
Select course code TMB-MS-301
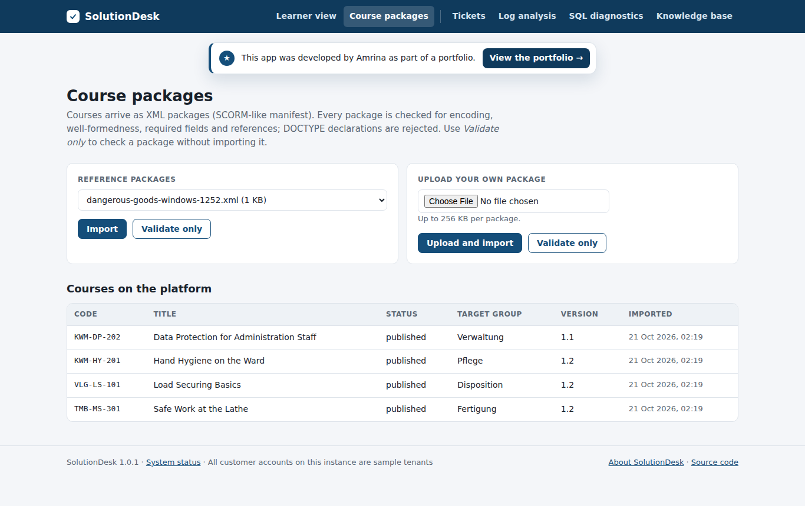(97, 409)
